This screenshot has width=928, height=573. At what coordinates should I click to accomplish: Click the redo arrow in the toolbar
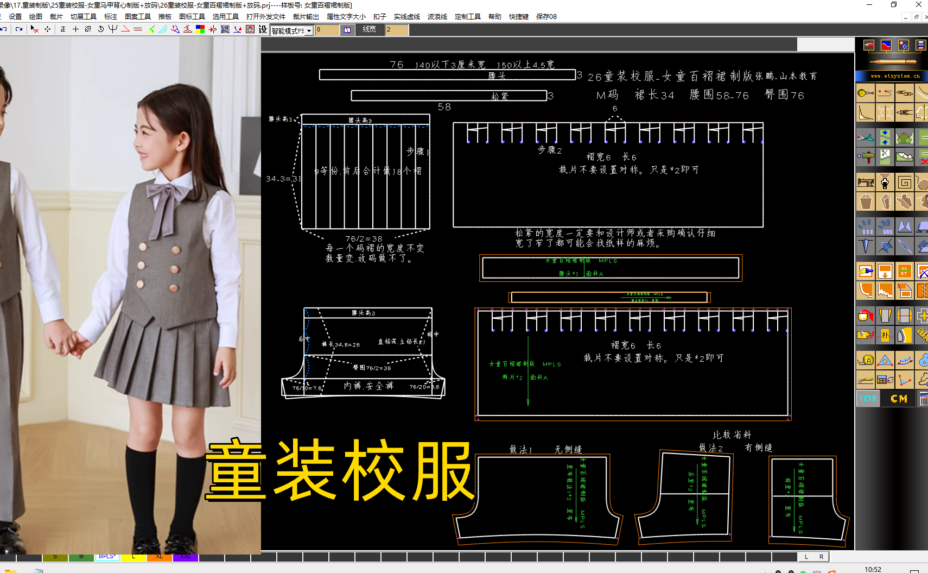19,29
